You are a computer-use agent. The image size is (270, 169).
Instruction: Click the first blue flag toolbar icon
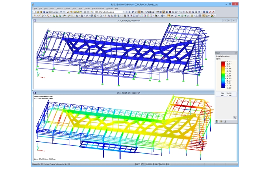click(204, 12)
